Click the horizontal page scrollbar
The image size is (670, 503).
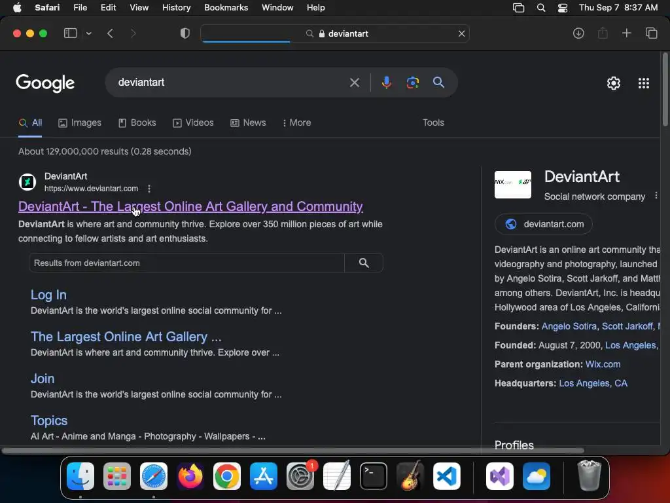coord(292,451)
